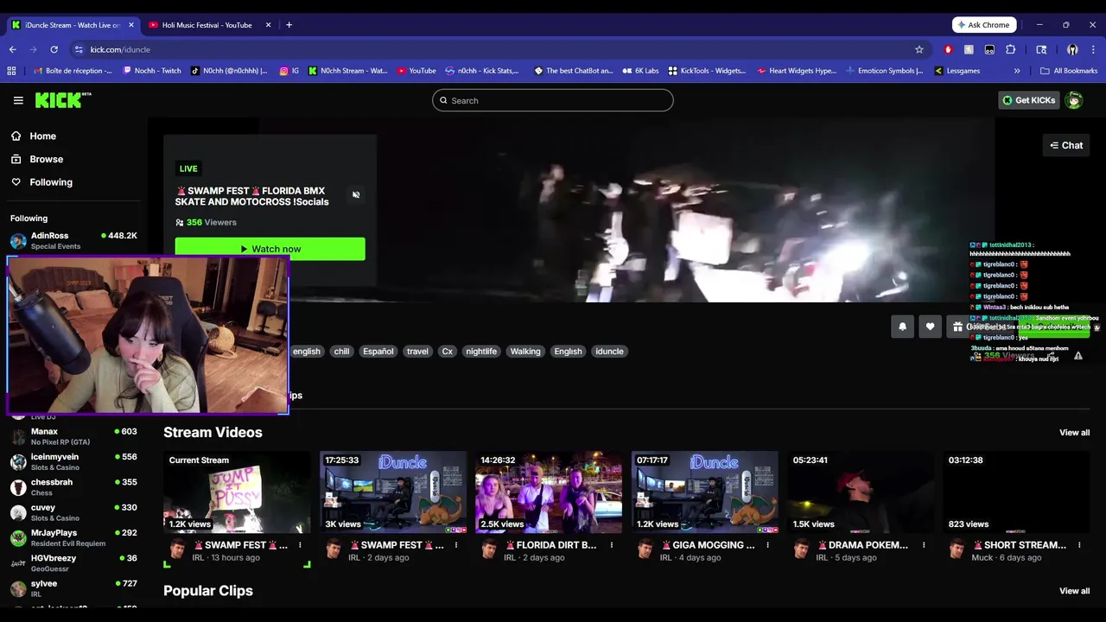This screenshot has width=1106, height=622.
Task: Click the Ask Chrome button
Action: [x=984, y=25]
